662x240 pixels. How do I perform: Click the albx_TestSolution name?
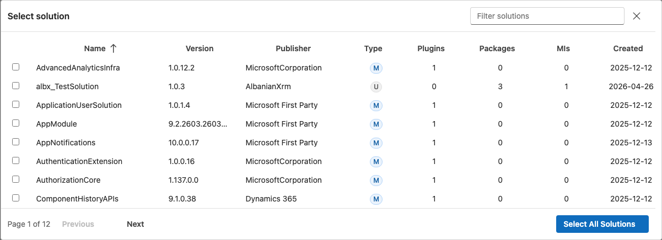coord(67,86)
